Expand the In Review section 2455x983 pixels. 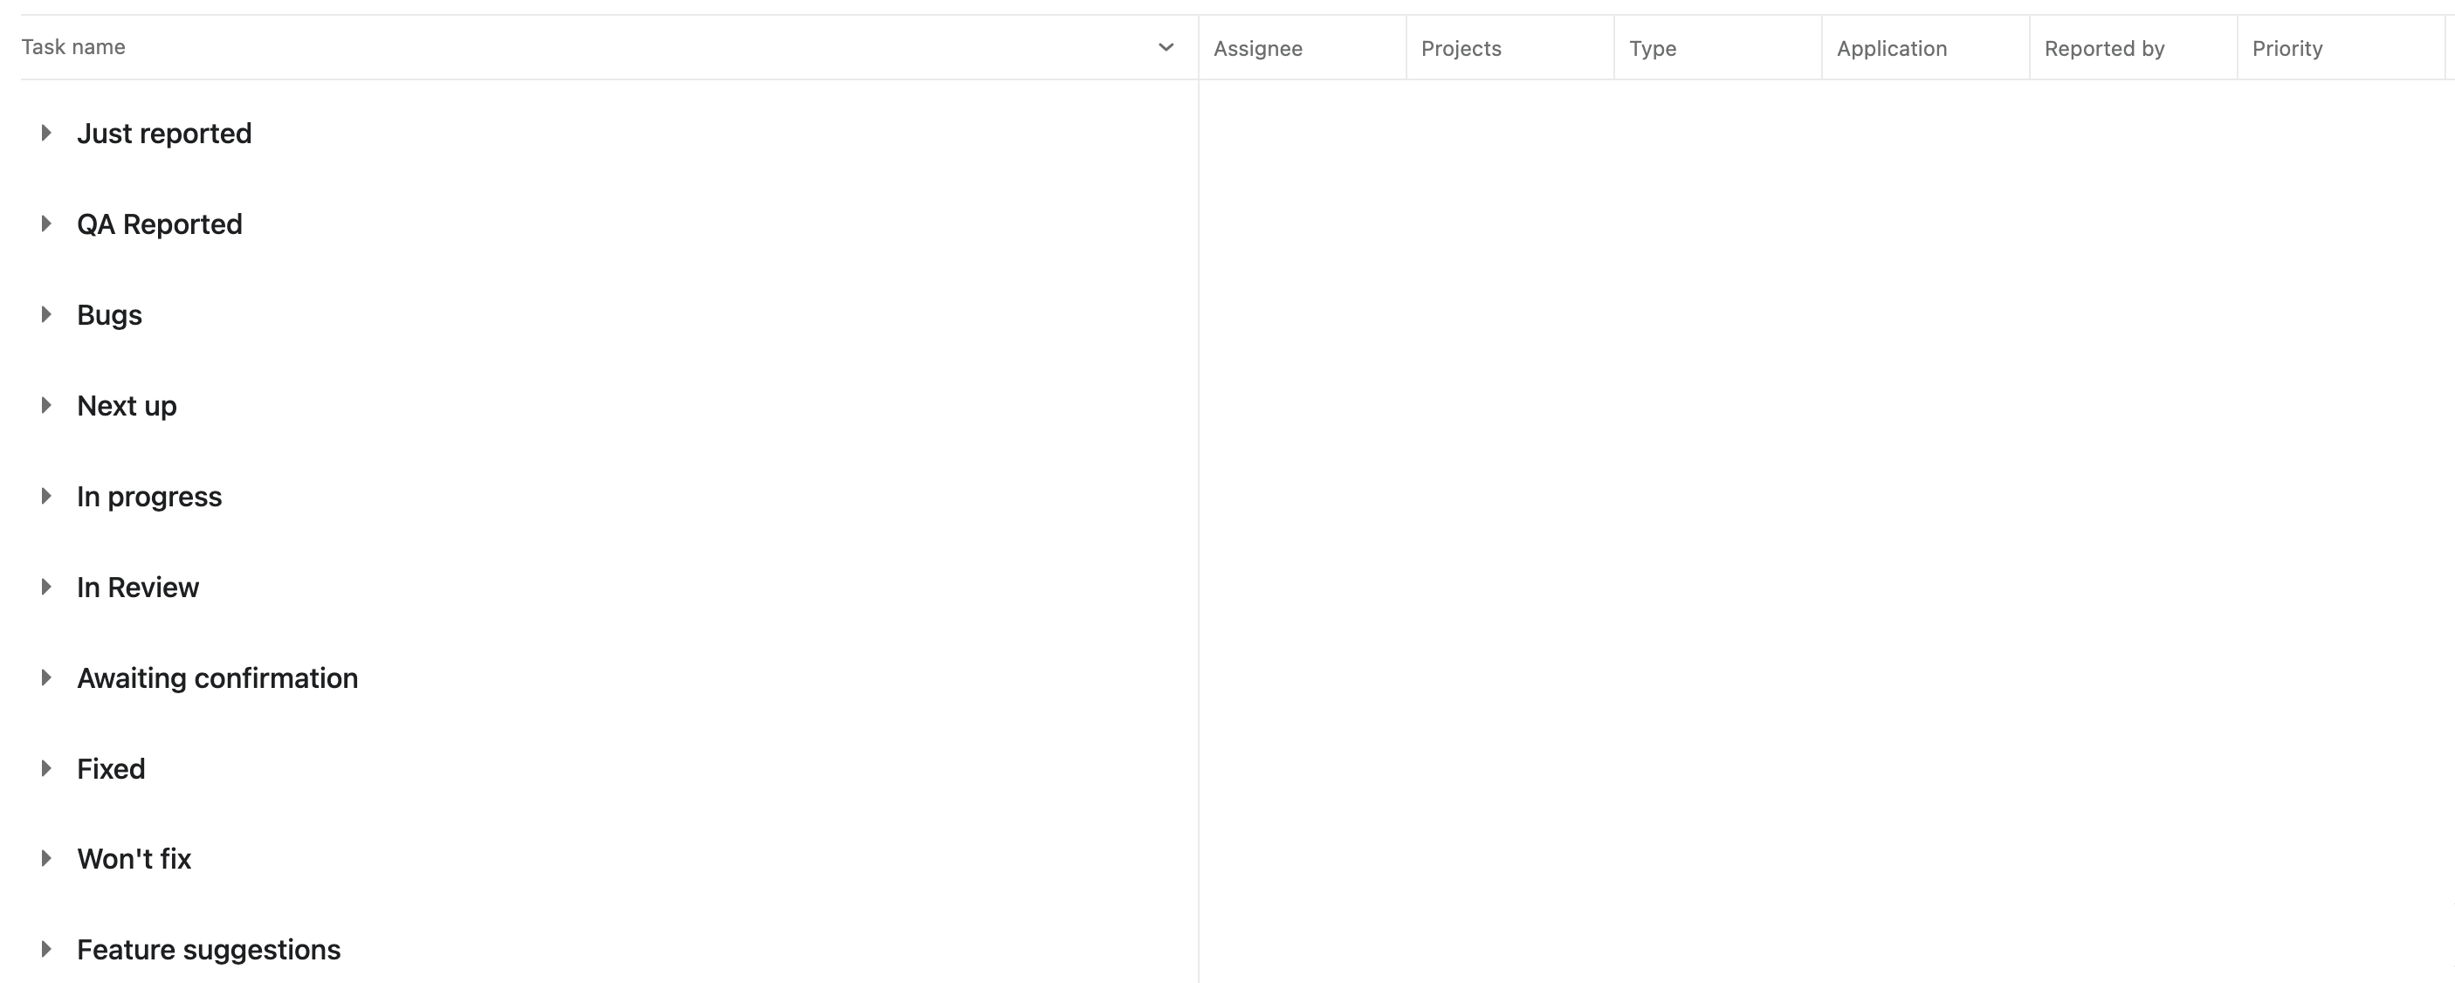45,588
